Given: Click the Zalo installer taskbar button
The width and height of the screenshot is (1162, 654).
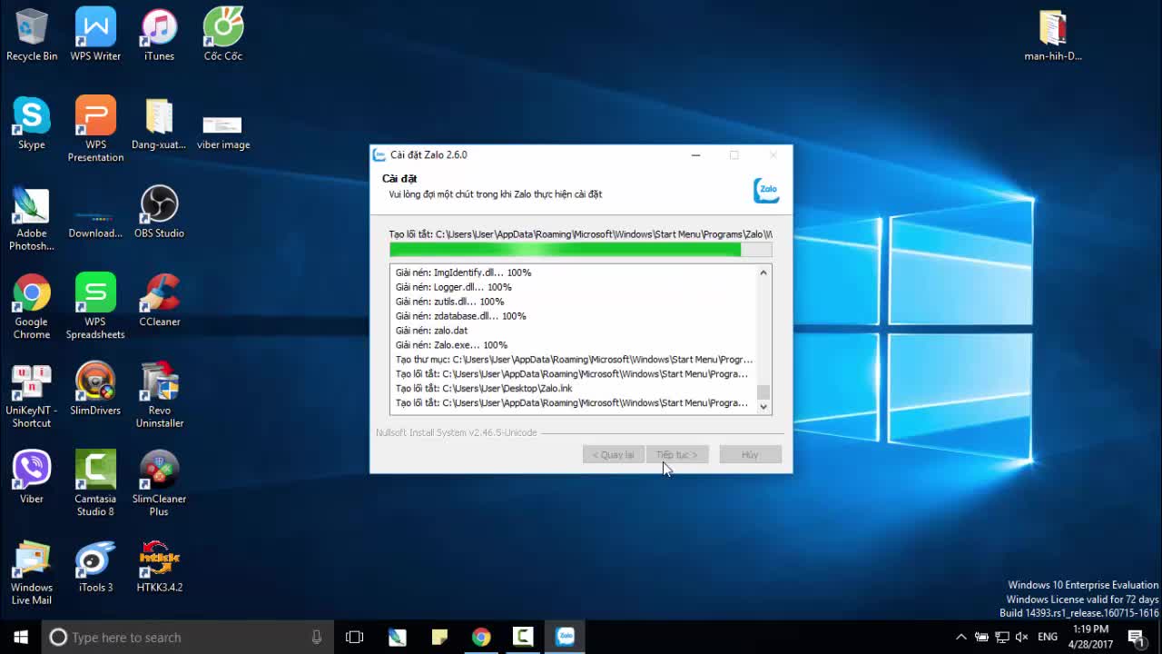Looking at the screenshot, I should [565, 637].
